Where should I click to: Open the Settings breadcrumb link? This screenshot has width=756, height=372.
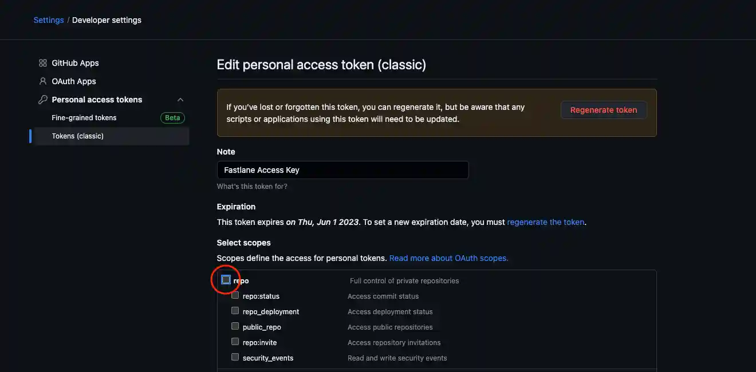click(48, 19)
